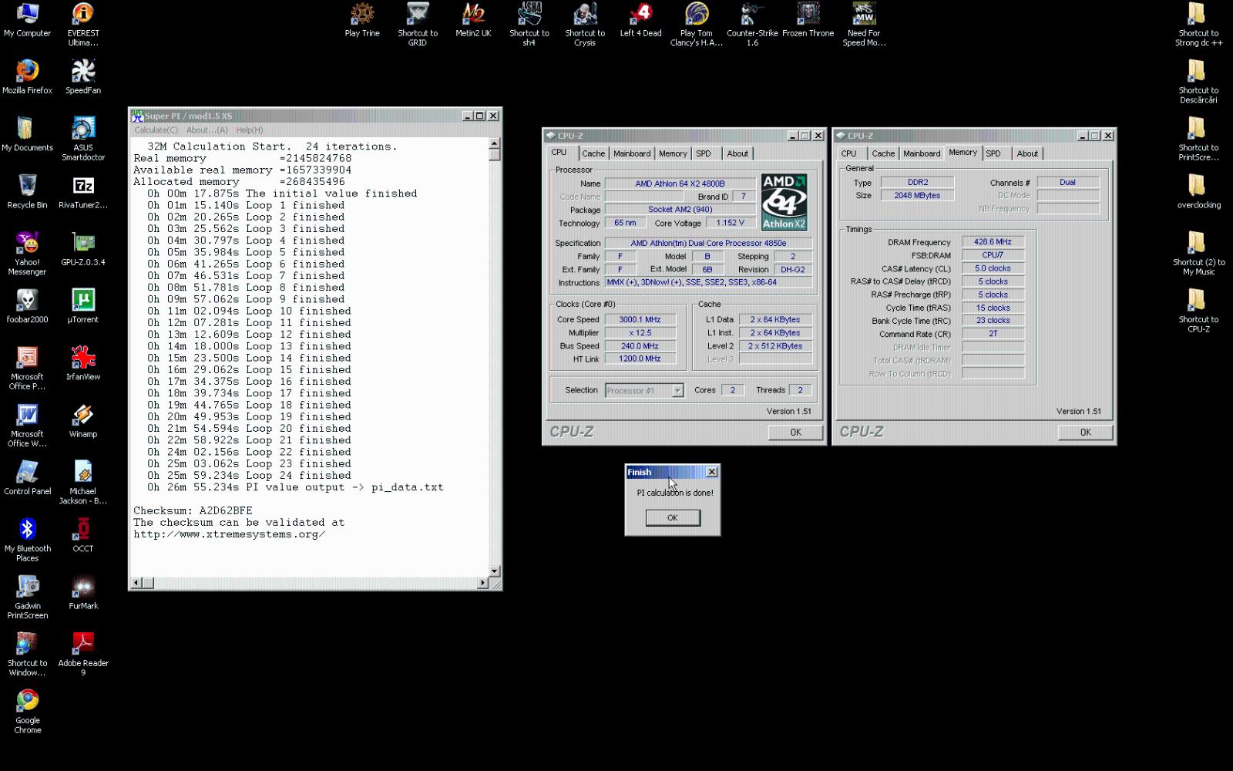Open Shortcut to GRID icon
Image resolution: width=1233 pixels, height=771 pixels.
[x=418, y=24]
